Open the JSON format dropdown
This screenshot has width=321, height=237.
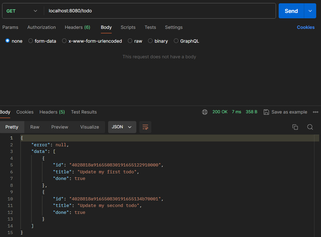122,127
